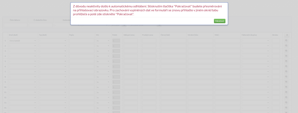Click the copy icon in row 14
The width and height of the screenshot is (298, 113).
(x=287, y=108)
